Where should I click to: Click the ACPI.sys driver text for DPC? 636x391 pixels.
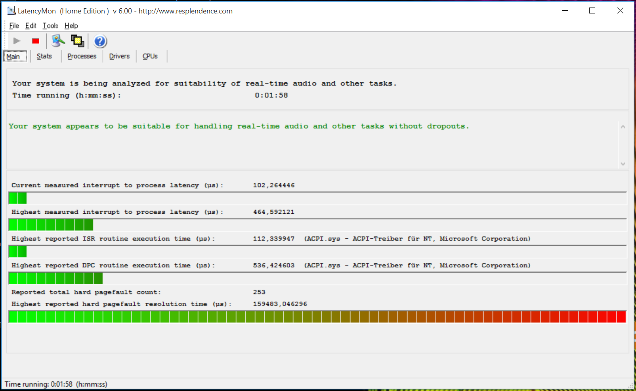click(x=417, y=266)
